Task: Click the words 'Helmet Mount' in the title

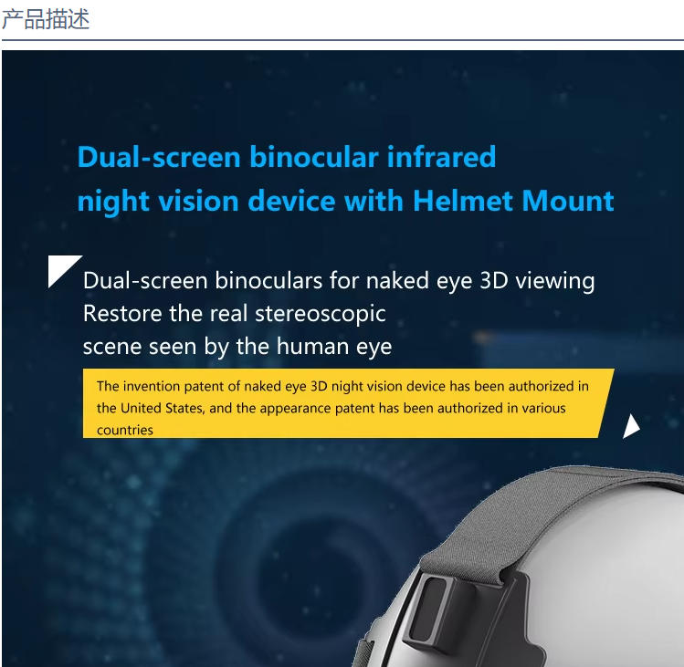Action: point(513,201)
